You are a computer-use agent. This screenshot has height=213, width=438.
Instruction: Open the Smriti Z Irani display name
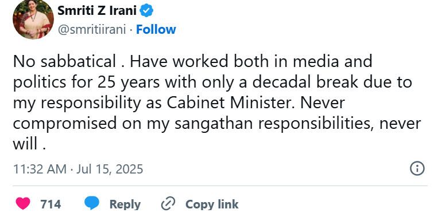pyautogui.click(x=97, y=11)
